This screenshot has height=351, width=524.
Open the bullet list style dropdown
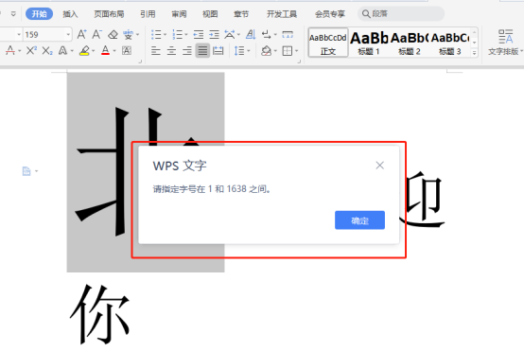pos(165,34)
